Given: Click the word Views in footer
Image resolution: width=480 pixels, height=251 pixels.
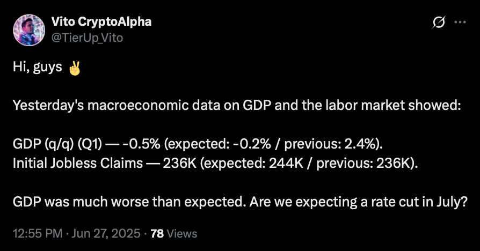Looking at the screenshot, I should click(182, 234).
